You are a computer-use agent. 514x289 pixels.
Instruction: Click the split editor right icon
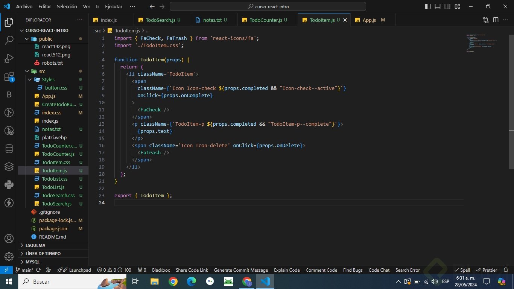point(496,20)
